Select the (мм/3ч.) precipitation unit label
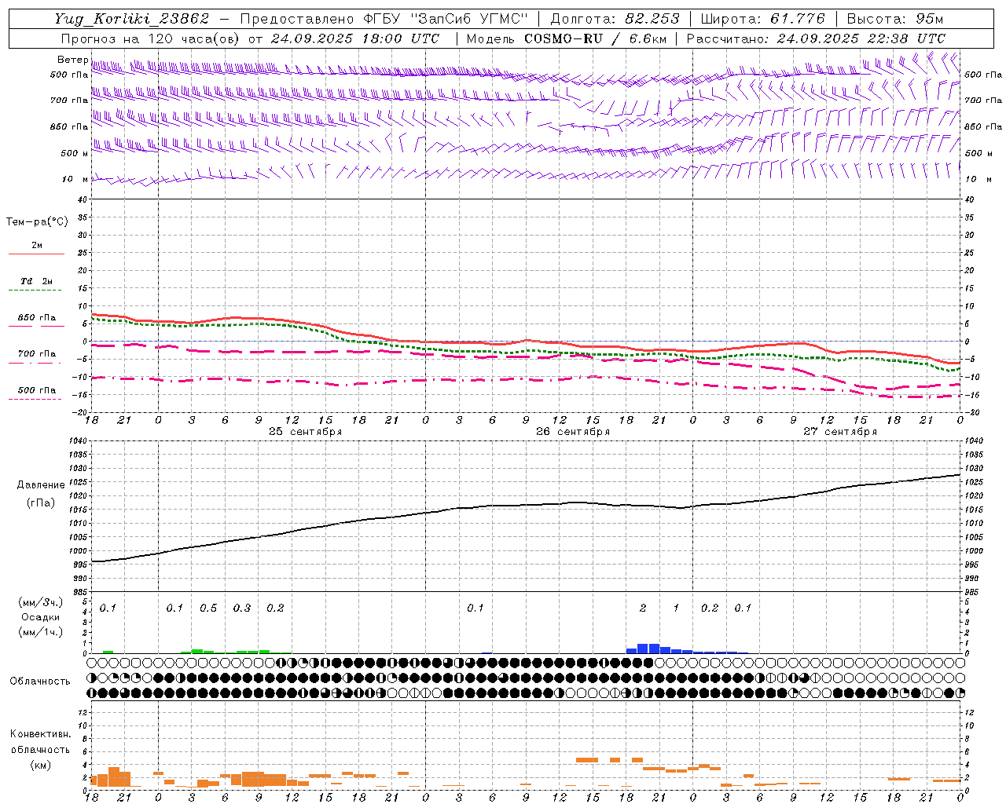Screen dimensions: 1006x804 [41, 601]
